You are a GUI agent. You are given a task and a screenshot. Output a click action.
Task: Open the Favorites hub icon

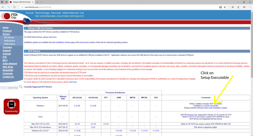coord(233,7)
